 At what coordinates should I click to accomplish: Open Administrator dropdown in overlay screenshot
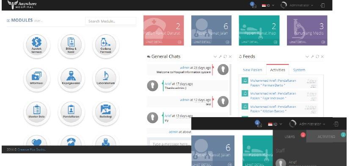tap(307, 124)
